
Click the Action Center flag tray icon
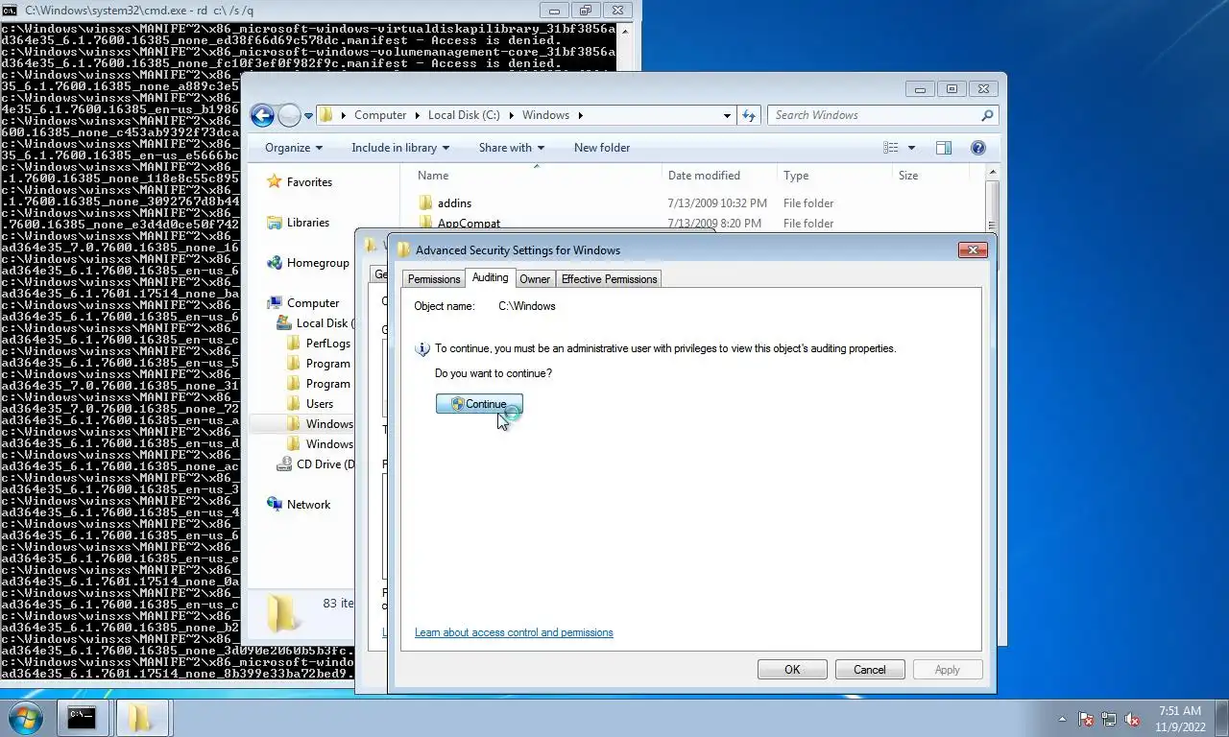pyautogui.click(x=1086, y=719)
